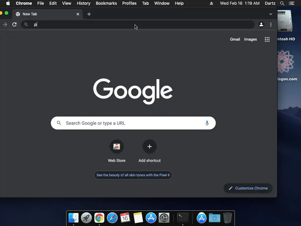Image resolution: width=301 pixels, height=226 pixels.
Task: Open the Apple menu
Action: pyautogui.click(x=8, y=3)
